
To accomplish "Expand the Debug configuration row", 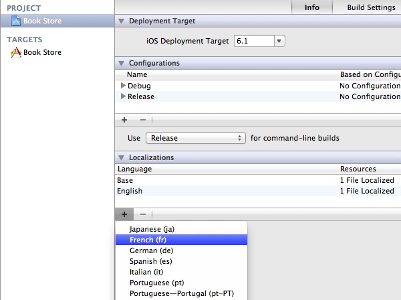I will pyautogui.click(x=123, y=86).
